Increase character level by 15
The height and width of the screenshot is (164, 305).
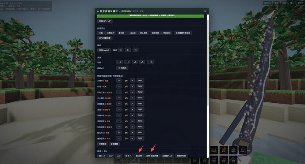tap(150, 62)
